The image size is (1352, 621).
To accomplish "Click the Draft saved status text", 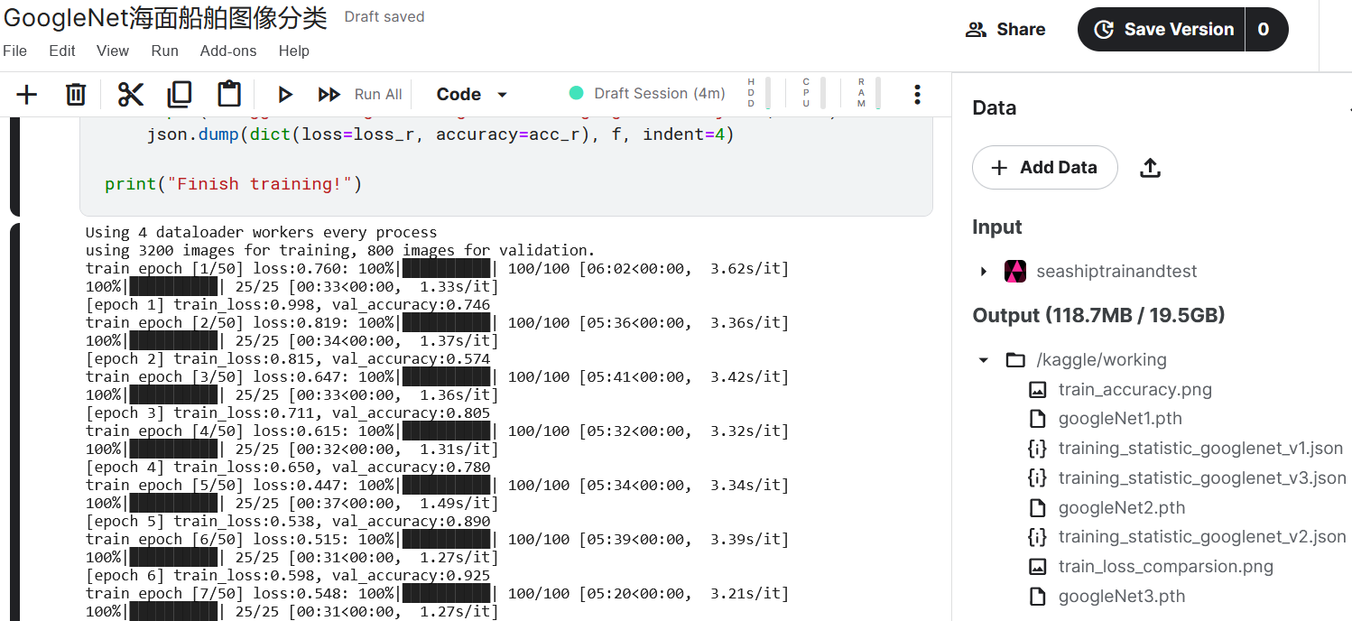I will pyautogui.click(x=384, y=17).
